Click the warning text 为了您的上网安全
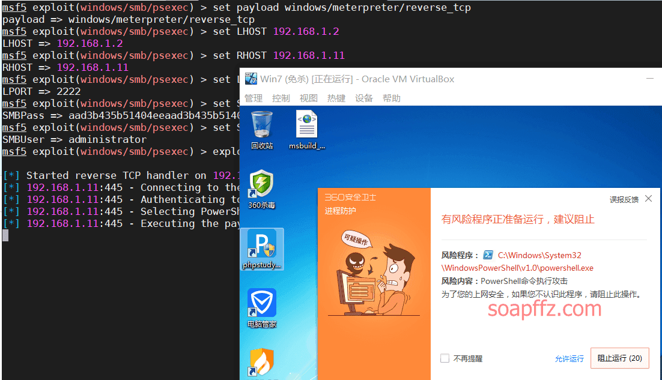The image size is (662, 380). pyautogui.click(x=541, y=294)
